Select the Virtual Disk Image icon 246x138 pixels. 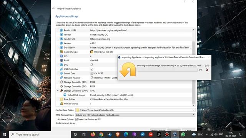pyautogui.click(x=65, y=95)
